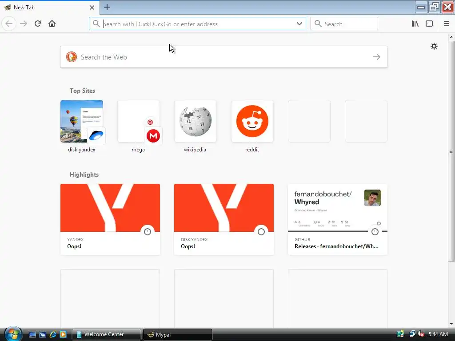Focus the address bar field
The height and width of the screenshot is (341, 455).
coord(197,24)
